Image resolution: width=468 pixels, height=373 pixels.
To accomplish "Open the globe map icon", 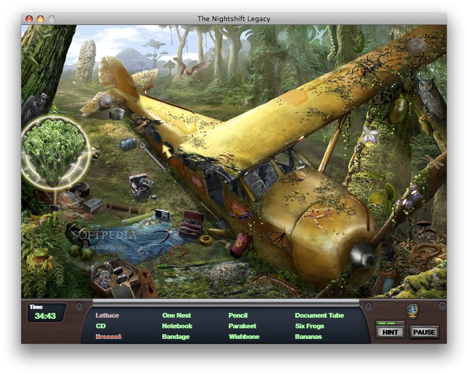I will [413, 311].
